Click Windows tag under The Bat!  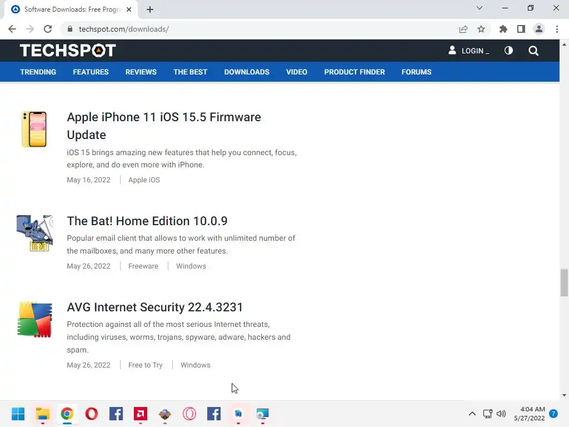(x=191, y=266)
